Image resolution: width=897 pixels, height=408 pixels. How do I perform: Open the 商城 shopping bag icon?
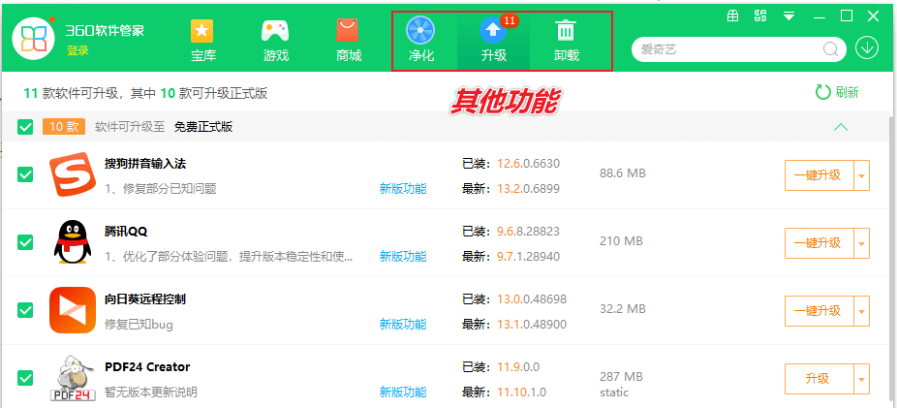point(347,30)
